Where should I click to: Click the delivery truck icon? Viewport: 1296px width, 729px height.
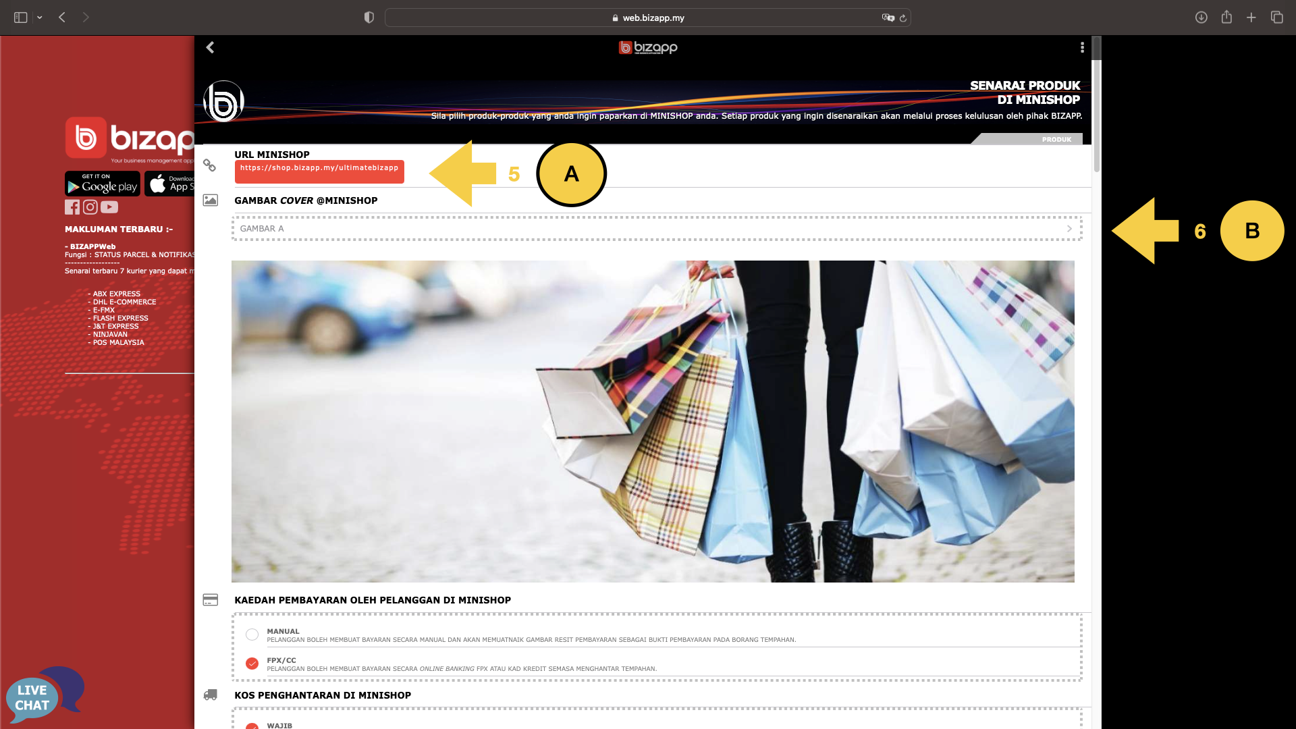click(x=211, y=695)
